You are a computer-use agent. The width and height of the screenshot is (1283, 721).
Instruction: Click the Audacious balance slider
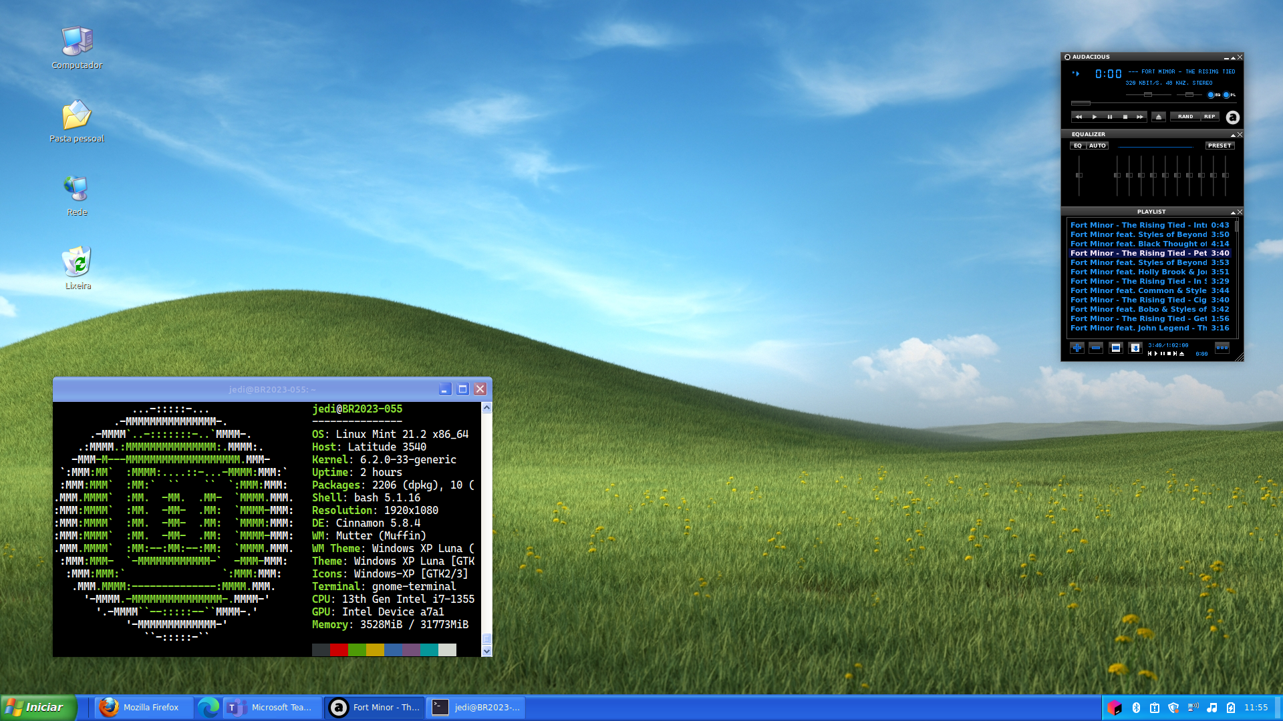click(x=1189, y=95)
